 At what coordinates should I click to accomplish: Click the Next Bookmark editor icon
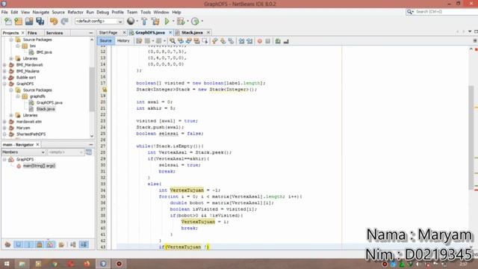coord(223,41)
